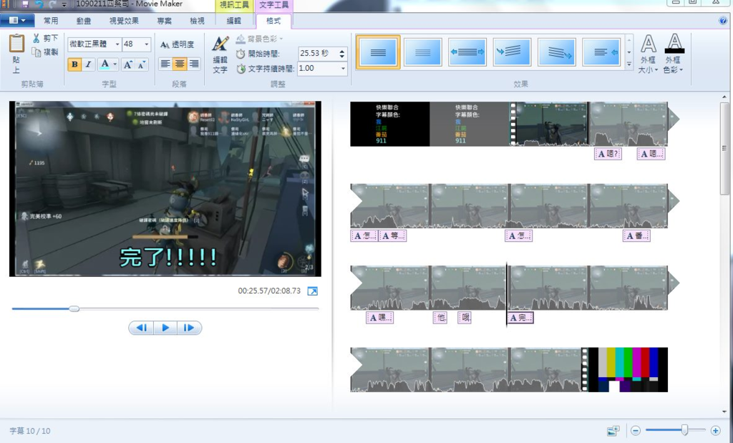733x443 pixels.
Task: Toggle bold formatting
Action: coord(74,64)
